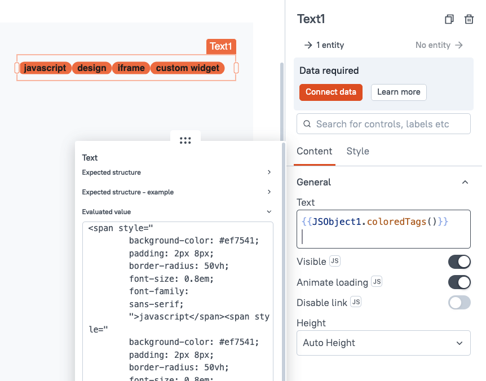Switch to the Style tab
The width and height of the screenshot is (486, 381).
[359, 151]
